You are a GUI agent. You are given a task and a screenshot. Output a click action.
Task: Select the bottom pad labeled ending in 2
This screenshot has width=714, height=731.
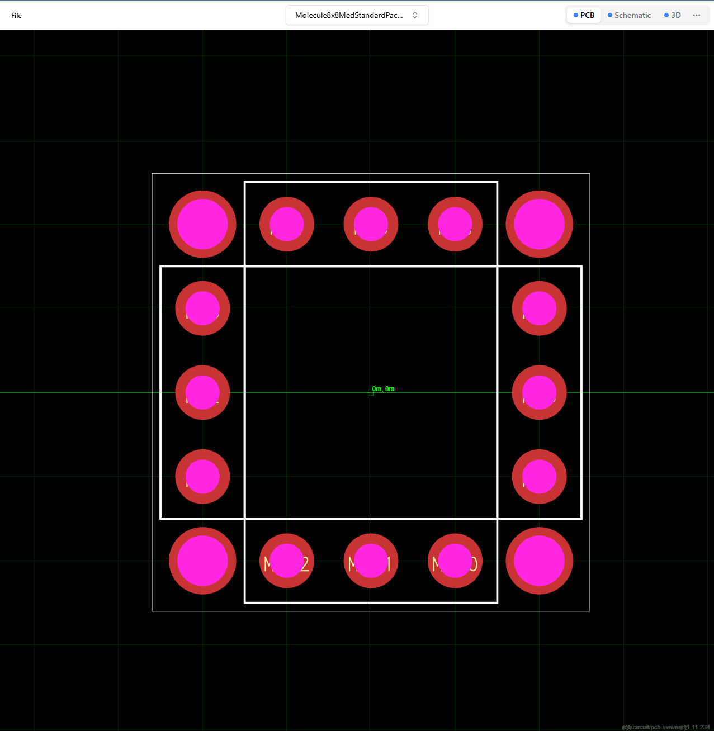tap(287, 561)
